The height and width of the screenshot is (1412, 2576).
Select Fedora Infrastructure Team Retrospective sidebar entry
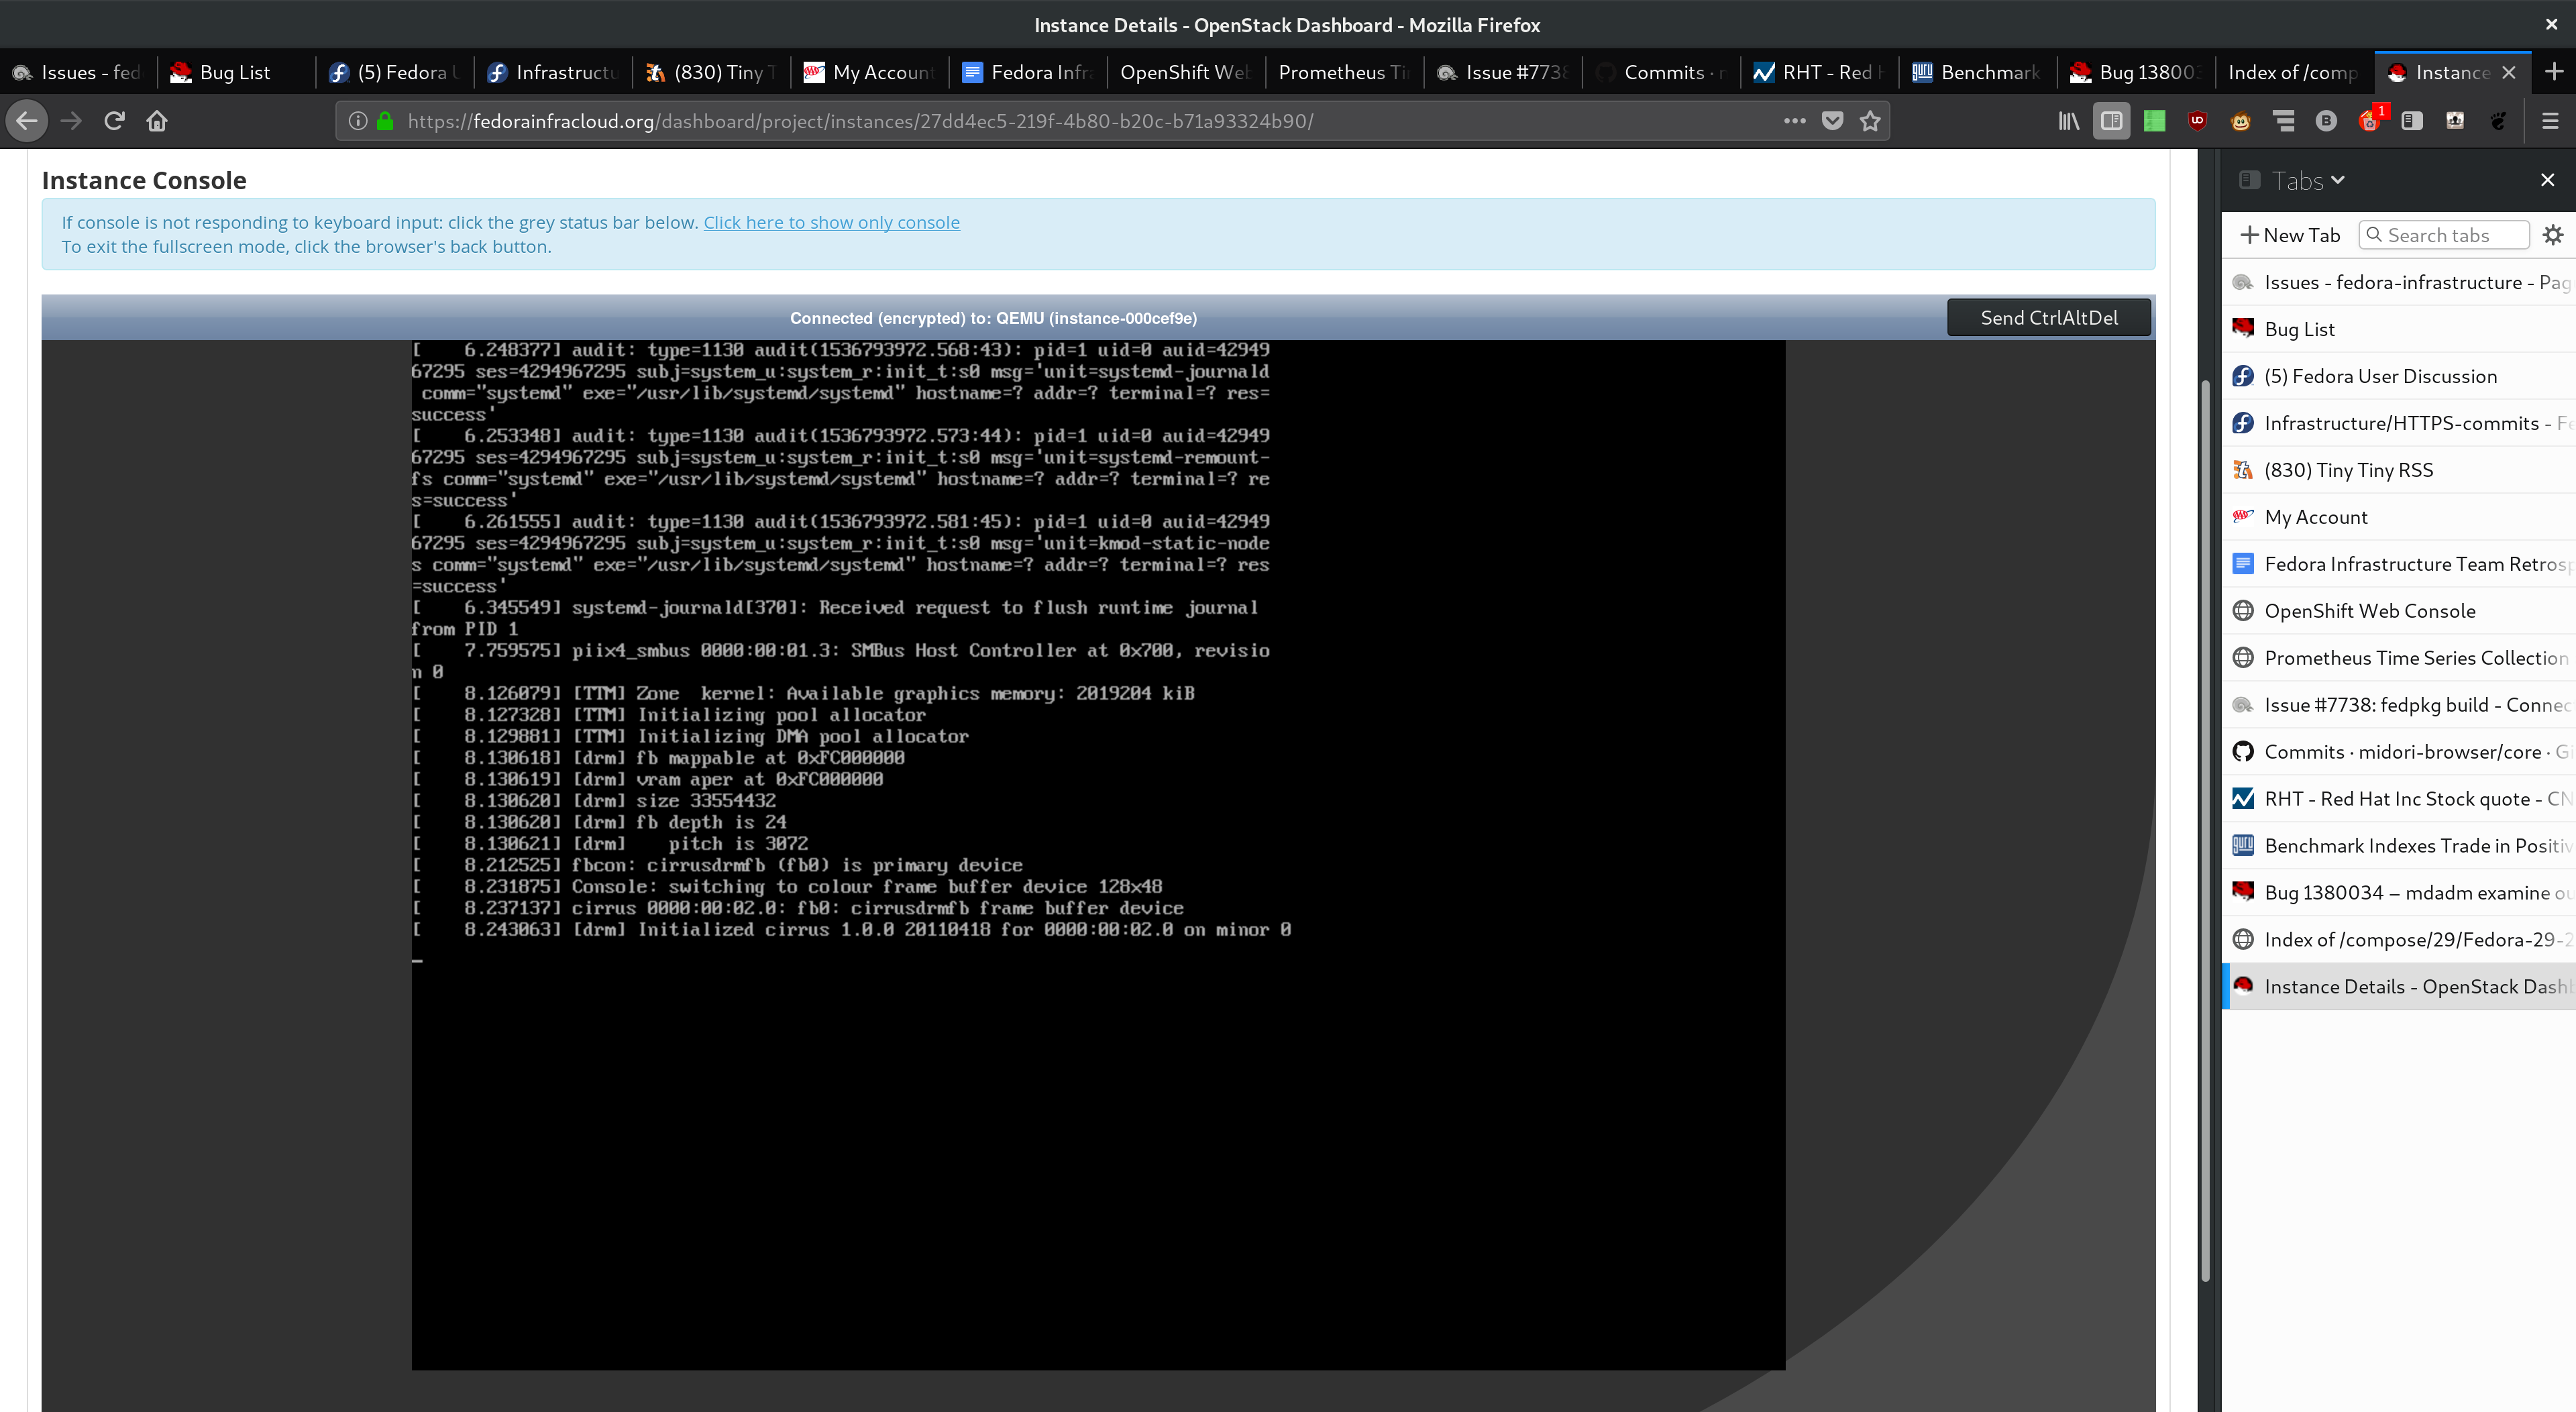click(2398, 564)
